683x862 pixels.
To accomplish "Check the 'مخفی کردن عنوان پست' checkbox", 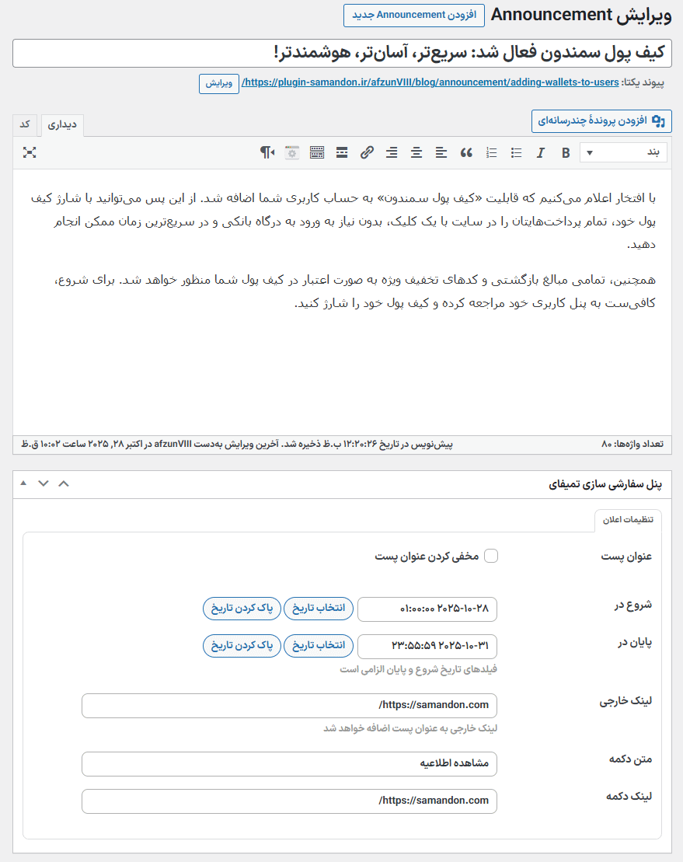I will point(491,556).
